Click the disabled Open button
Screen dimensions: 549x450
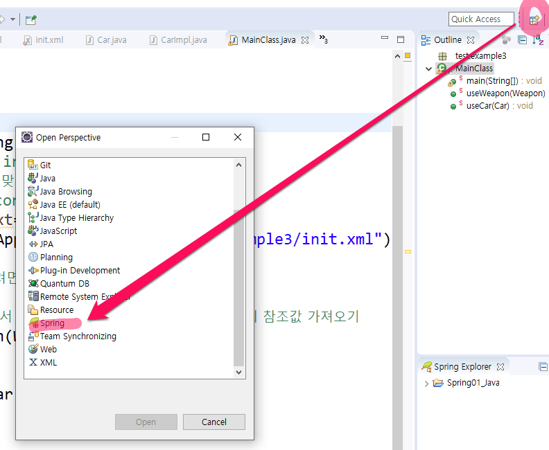(x=146, y=422)
